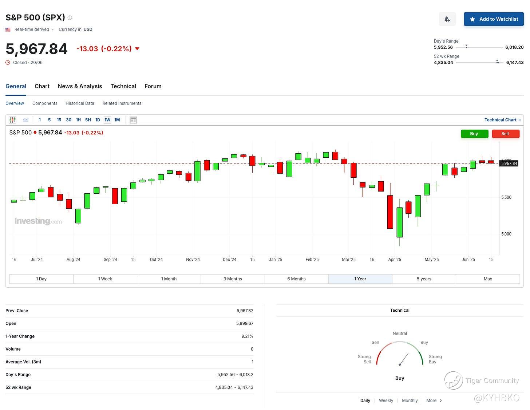530x410 pixels.
Task: Click the Technical gauge needle dial
Action: [400, 354]
